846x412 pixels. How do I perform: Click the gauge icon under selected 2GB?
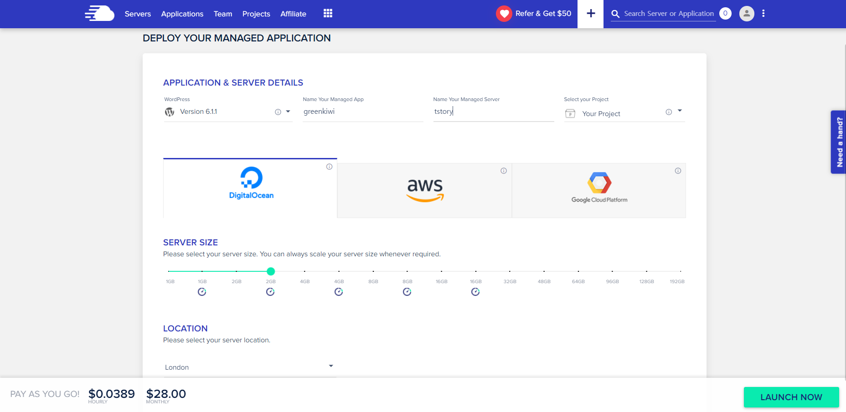[x=270, y=292]
